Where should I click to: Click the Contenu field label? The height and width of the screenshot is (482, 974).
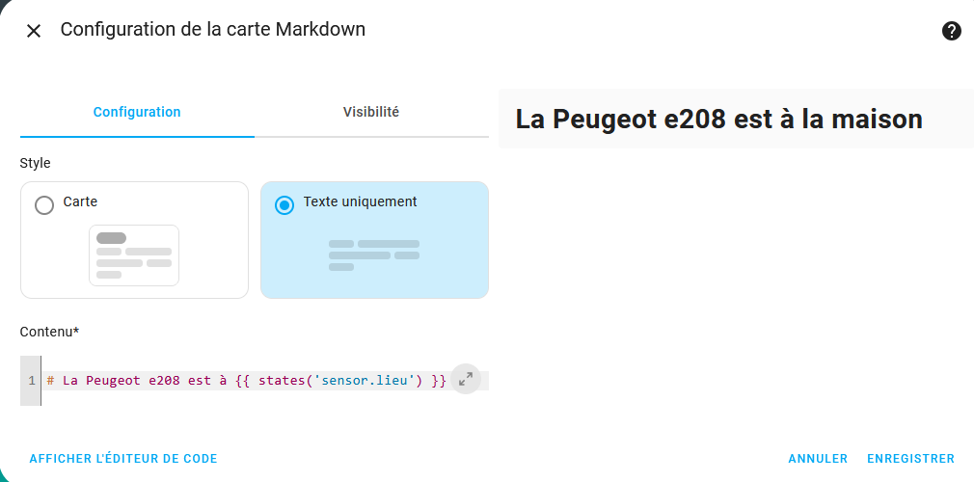click(x=50, y=332)
